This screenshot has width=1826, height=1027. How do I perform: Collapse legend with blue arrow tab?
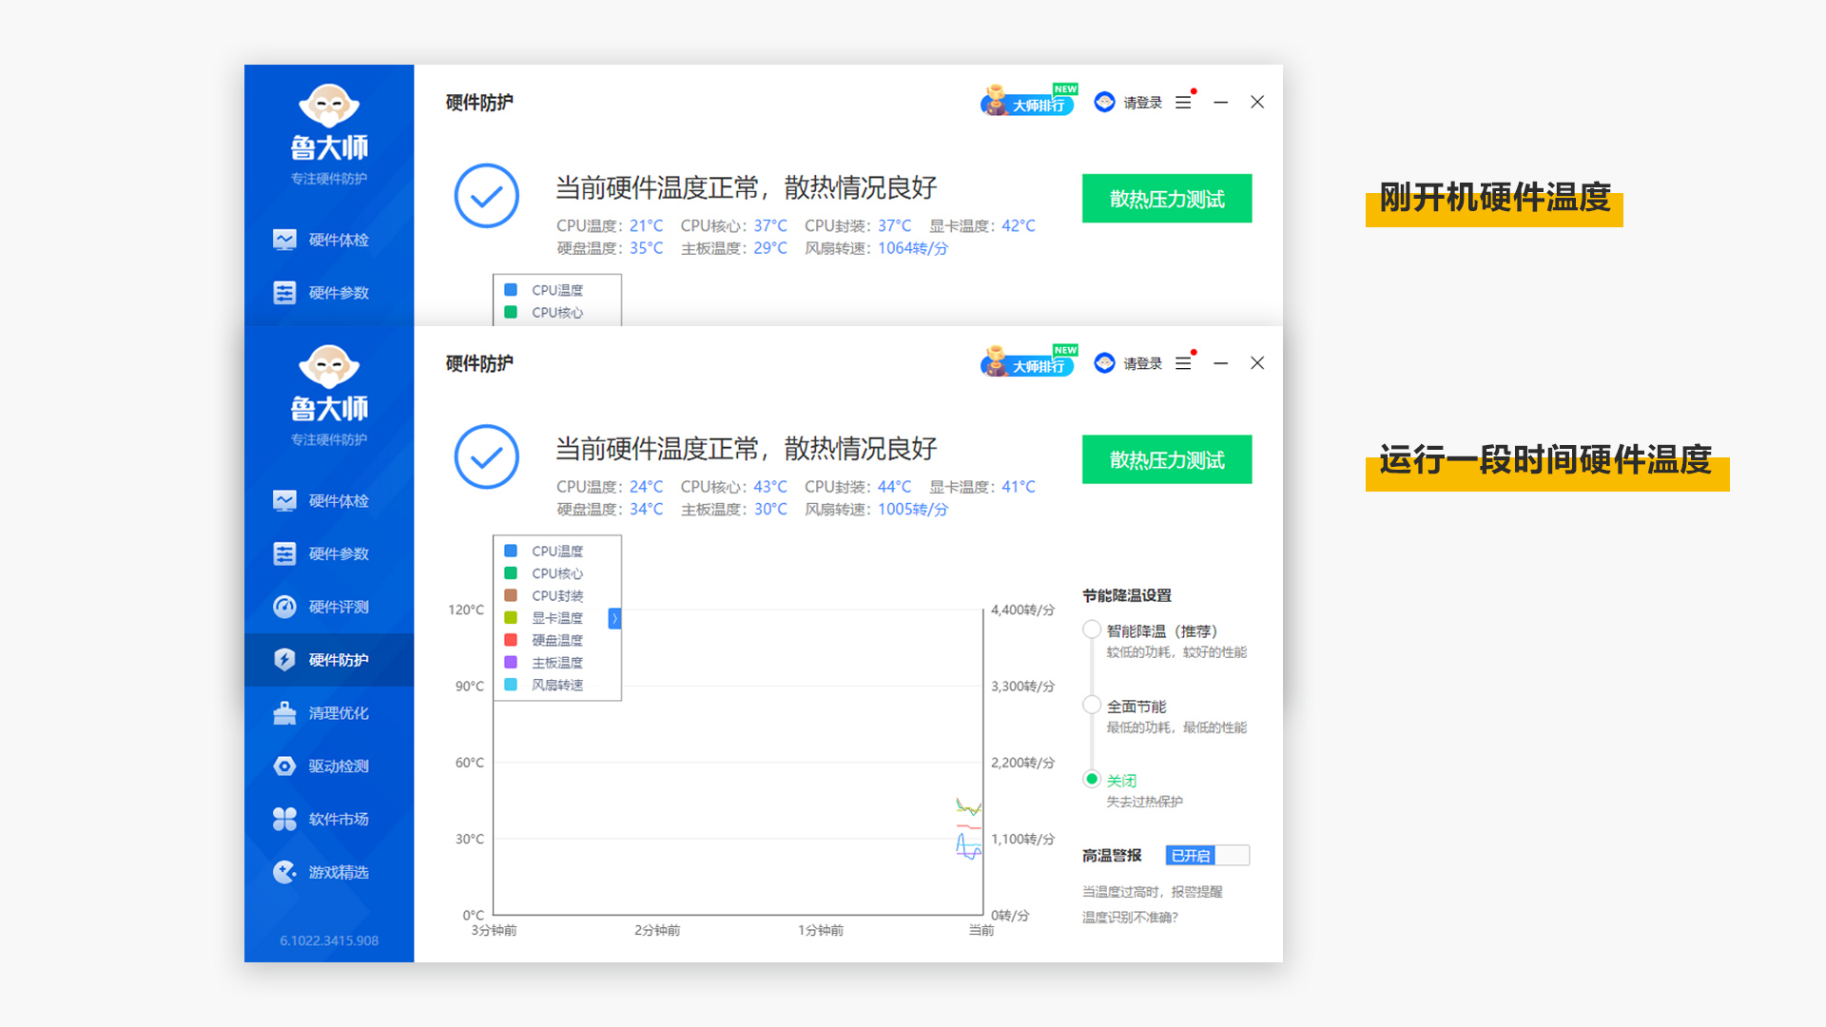pos(614,618)
